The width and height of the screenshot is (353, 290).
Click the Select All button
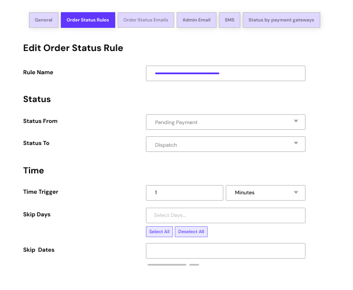(x=159, y=232)
